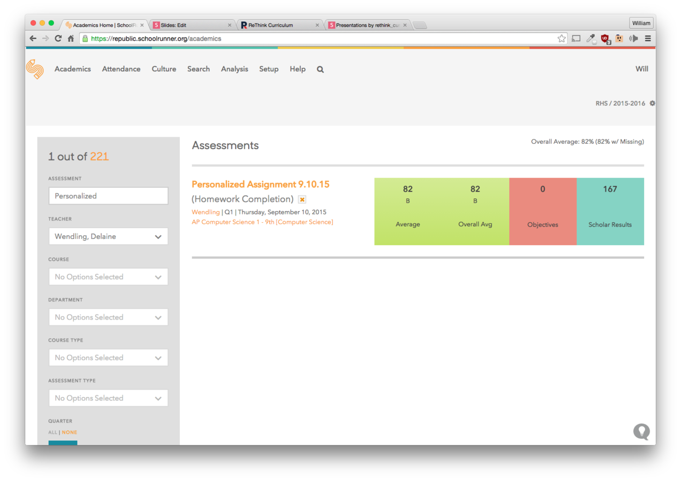Image resolution: width=681 pixels, height=481 pixels.
Task: Open the Analysis menu
Action: (234, 69)
